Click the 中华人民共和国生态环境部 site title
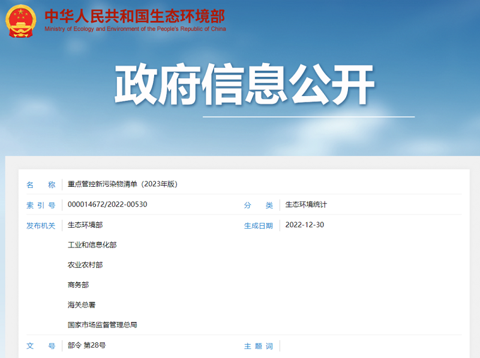This screenshot has width=480, height=358. click(x=135, y=14)
